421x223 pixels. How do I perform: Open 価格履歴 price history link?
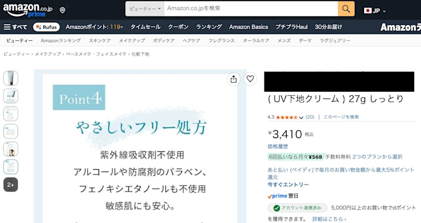click(x=277, y=146)
